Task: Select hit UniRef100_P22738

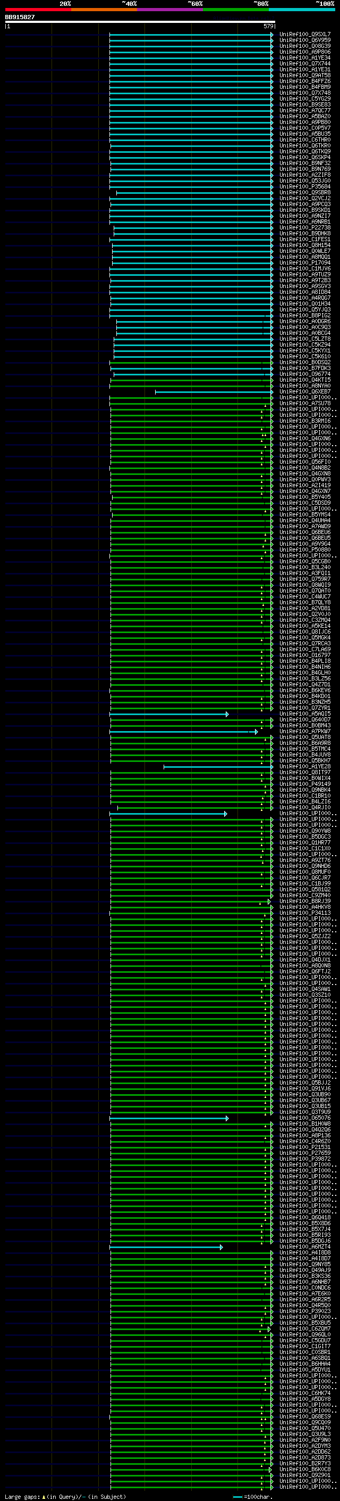Action: click(x=305, y=228)
